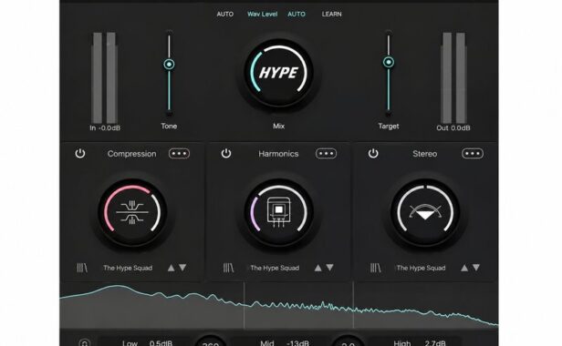Click the Low band 0.5dB value
Viewport: 562px width, 346px height.
coord(161,342)
